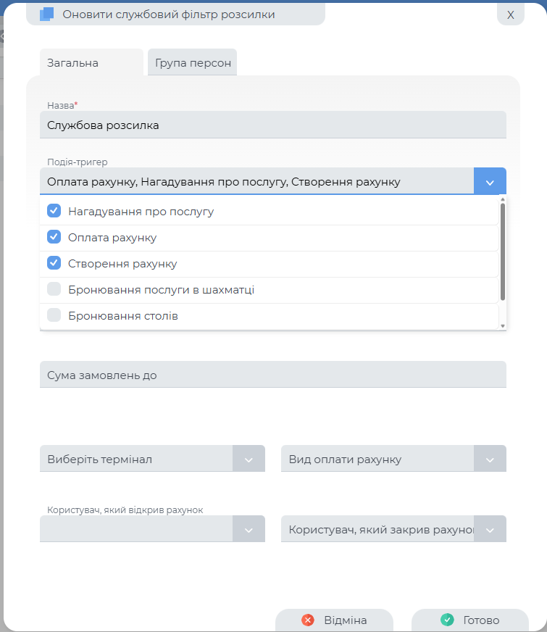Collapse the Подія-тригер dropdown via blue arrow
The image size is (547, 632).
[490, 181]
